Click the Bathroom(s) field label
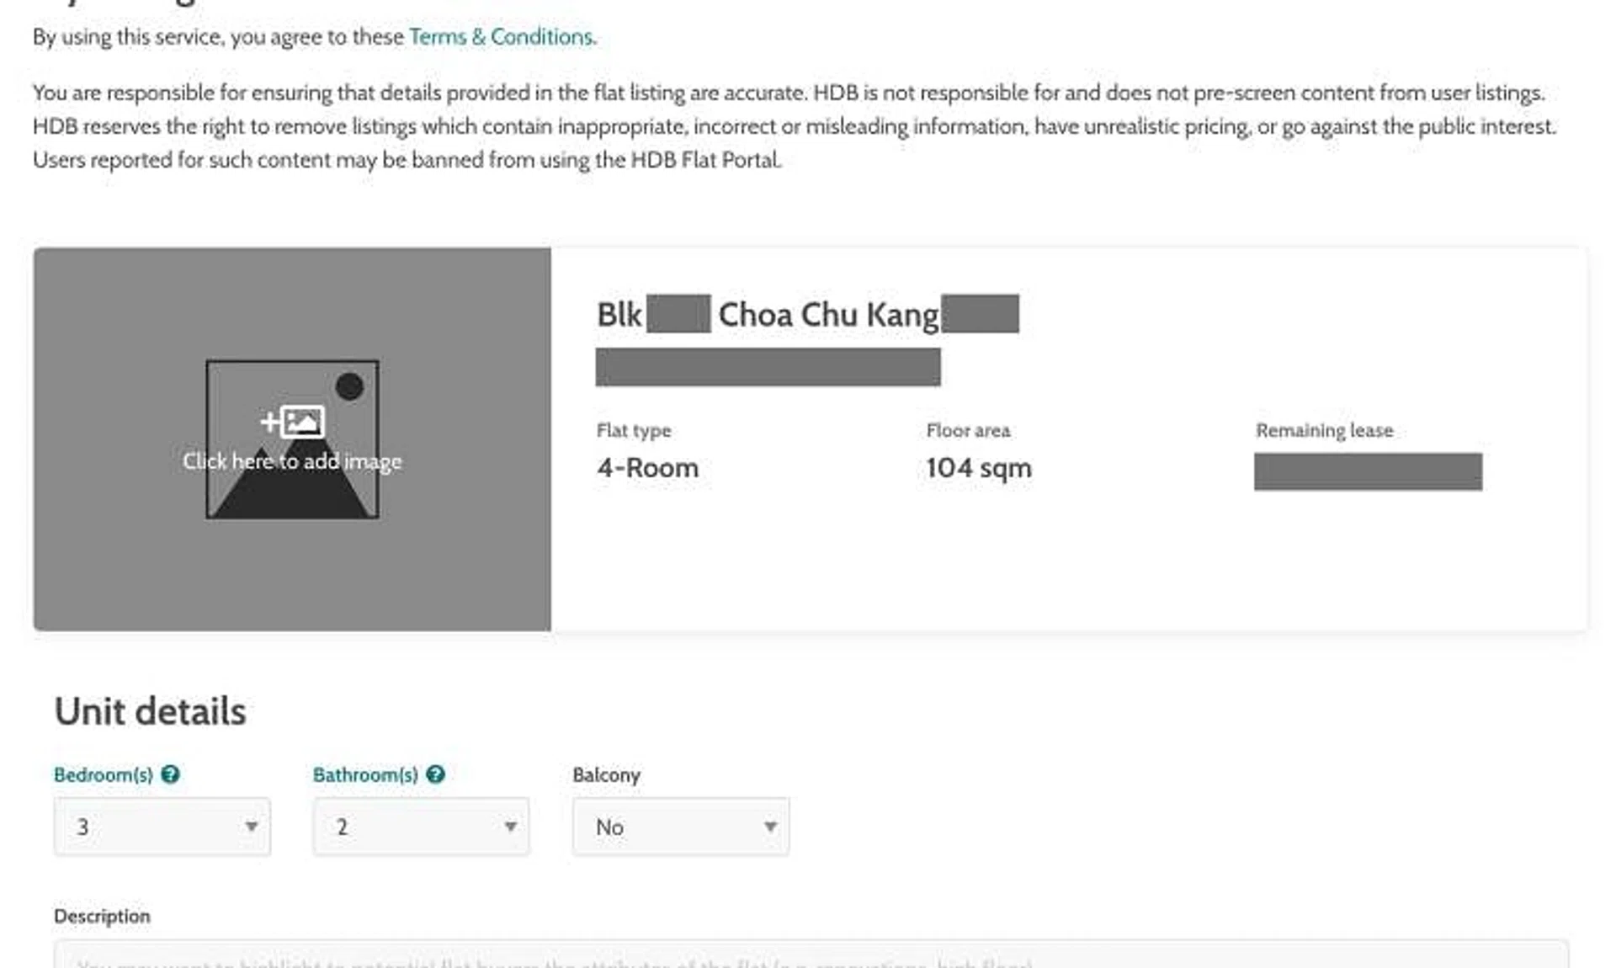This screenshot has width=1616, height=968. (x=365, y=774)
